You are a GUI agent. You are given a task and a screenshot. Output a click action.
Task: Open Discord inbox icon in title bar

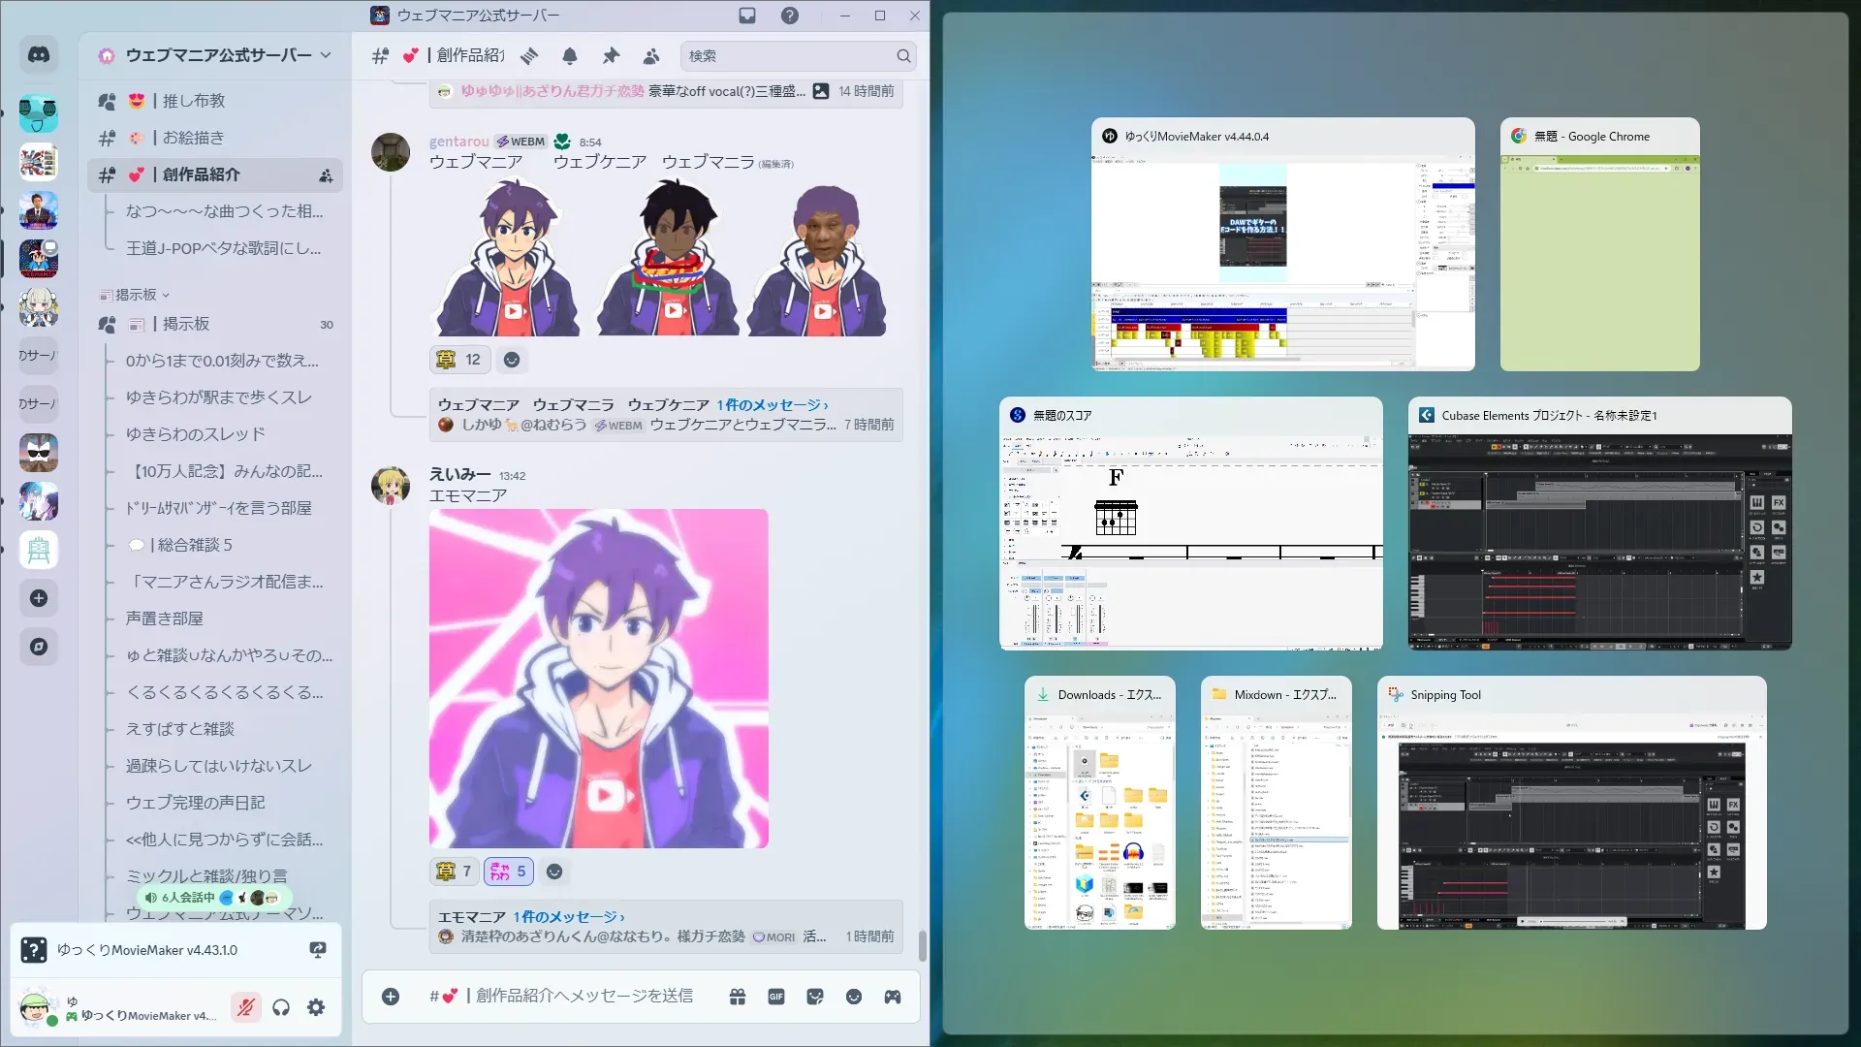(747, 16)
